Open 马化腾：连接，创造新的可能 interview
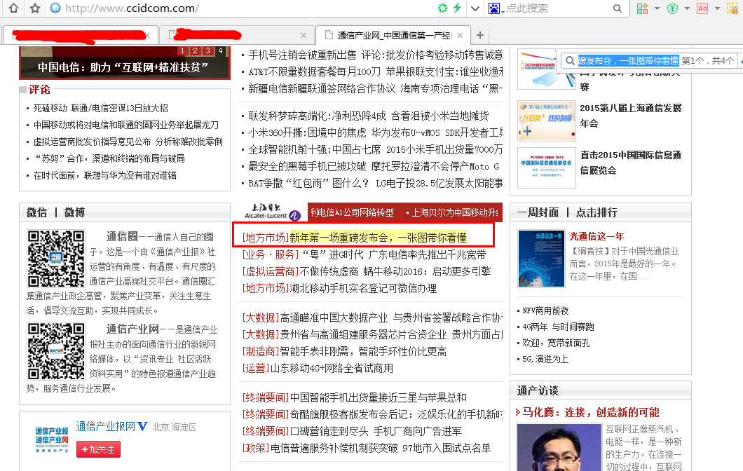743x471 pixels. [x=590, y=412]
